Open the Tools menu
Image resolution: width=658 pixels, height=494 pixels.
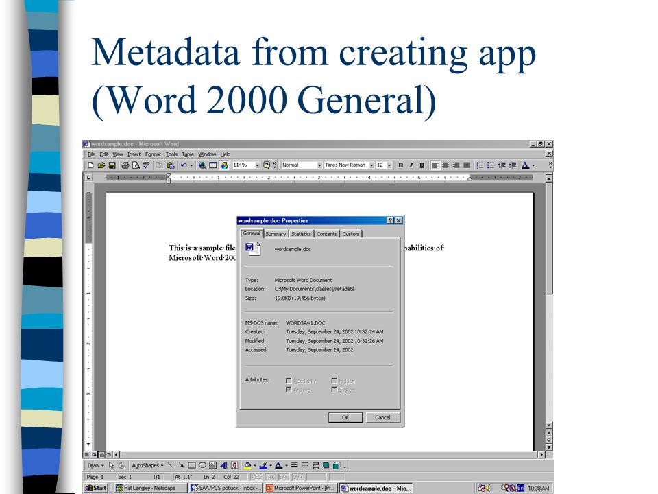click(x=171, y=154)
